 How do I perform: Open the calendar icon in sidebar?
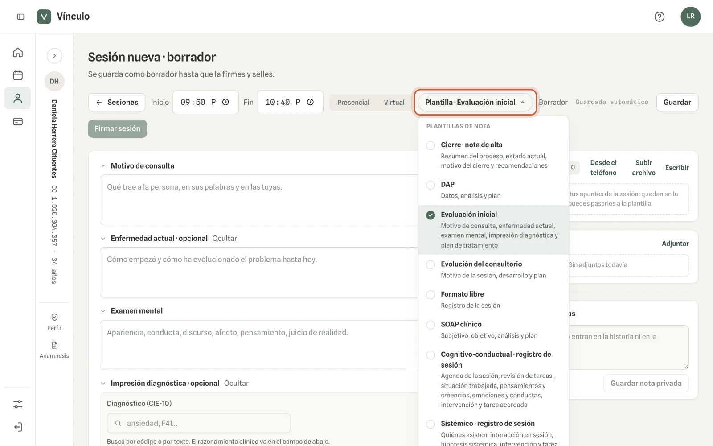(18, 75)
